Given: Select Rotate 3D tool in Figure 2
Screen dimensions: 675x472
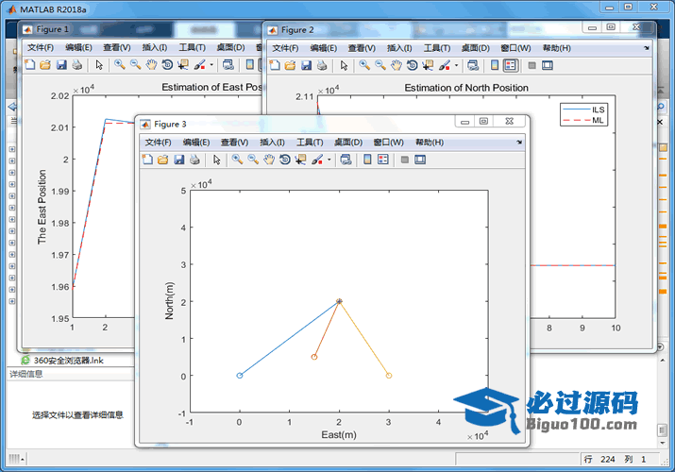Looking at the screenshot, I should pyautogui.click(x=412, y=65).
